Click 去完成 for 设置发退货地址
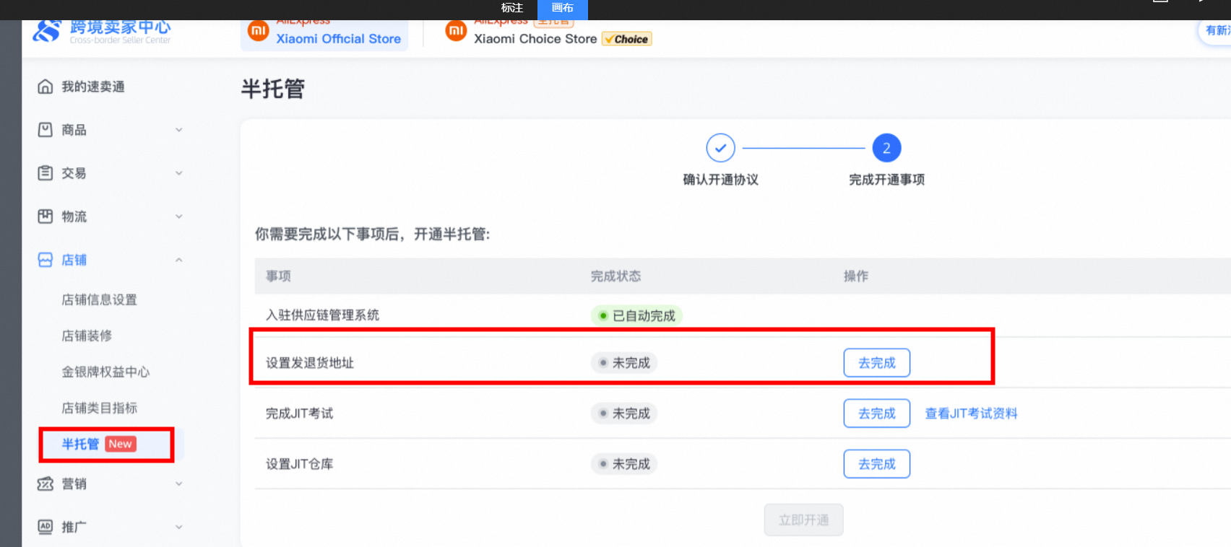 coord(876,363)
